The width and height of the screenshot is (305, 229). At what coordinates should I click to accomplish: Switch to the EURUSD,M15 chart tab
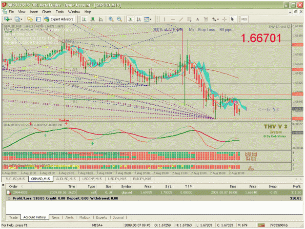[x=15, y=179]
